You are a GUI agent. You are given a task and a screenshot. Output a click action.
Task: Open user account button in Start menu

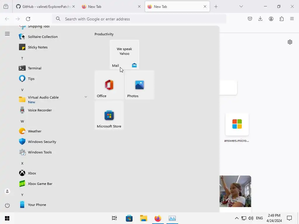click(7, 191)
